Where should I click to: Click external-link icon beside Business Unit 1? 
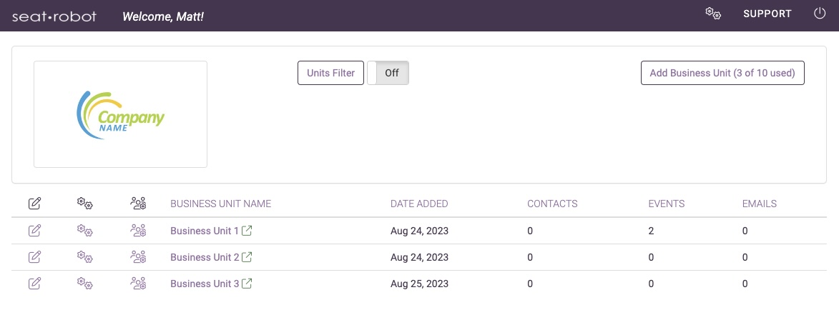[x=247, y=231]
